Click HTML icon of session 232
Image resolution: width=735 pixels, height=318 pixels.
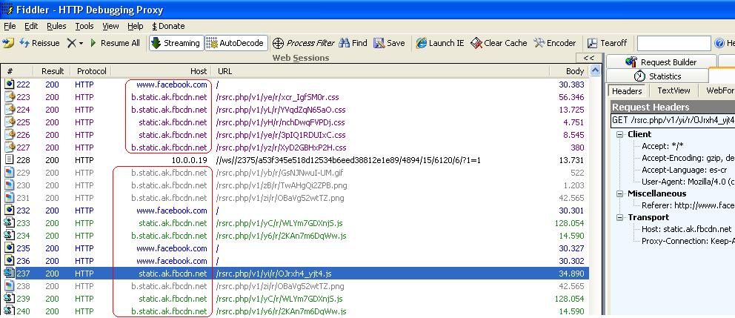click(10, 210)
